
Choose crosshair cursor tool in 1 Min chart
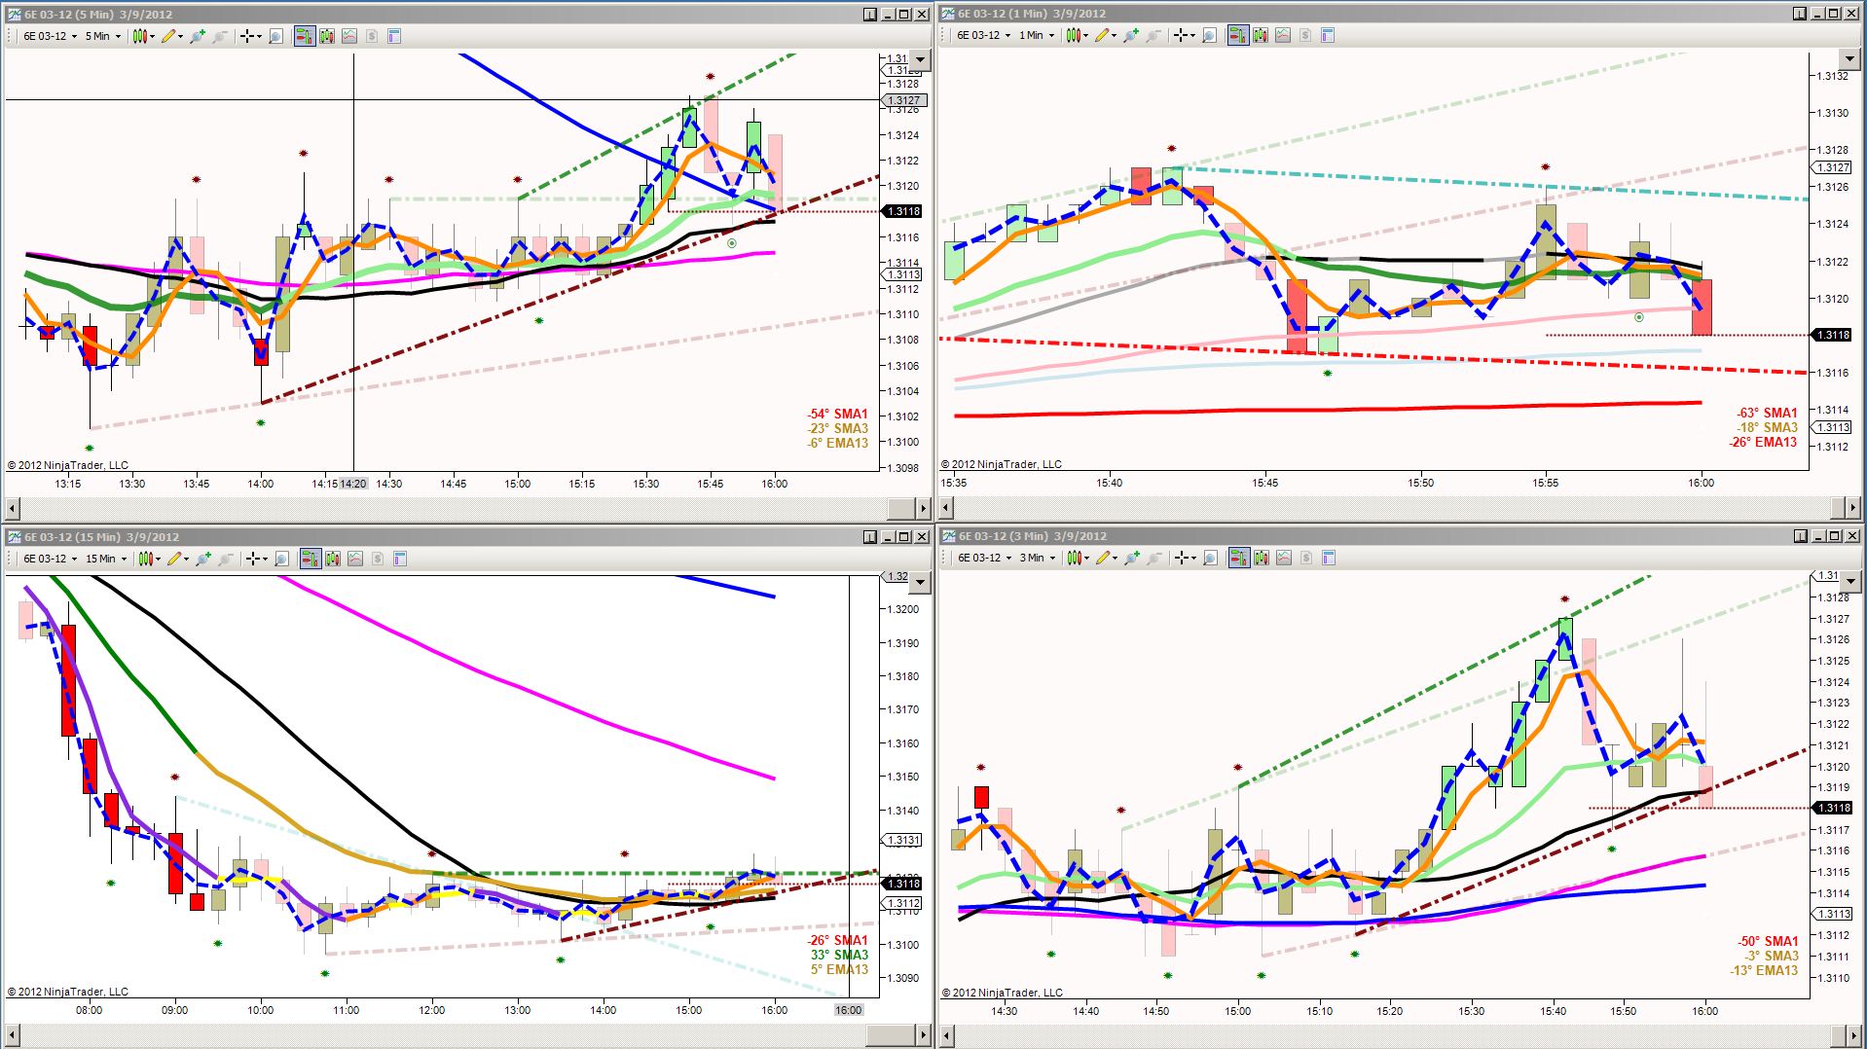point(1183,35)
